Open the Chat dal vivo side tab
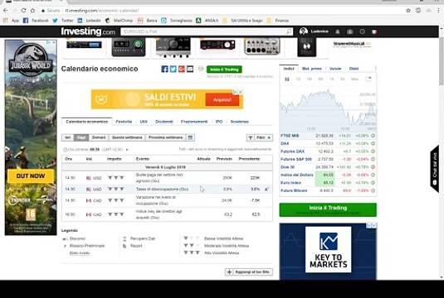This screenshot has width=444, height=298. (x=435, y=169)
